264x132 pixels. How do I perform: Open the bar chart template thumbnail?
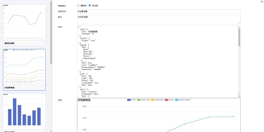pyautogui.click(x=24, y=112)
